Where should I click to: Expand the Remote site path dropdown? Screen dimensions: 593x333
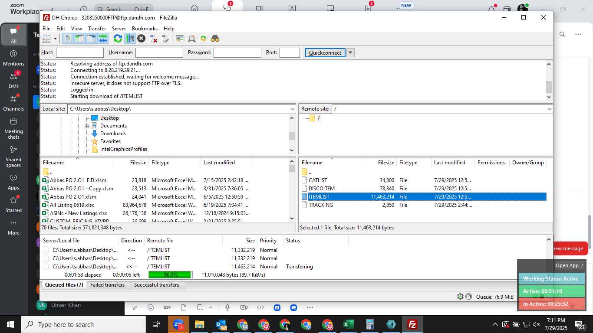pyautogui.click(x=549, y=109)
